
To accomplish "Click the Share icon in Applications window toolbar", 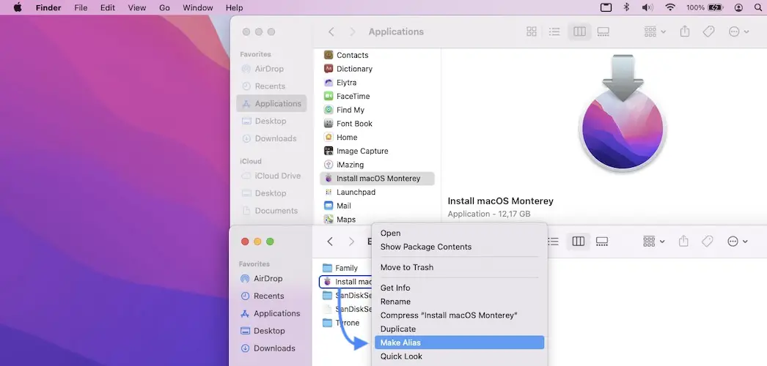I will pyautogui.click(x=685, y=32).
